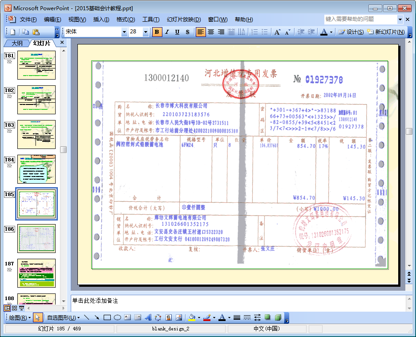Close the slides thumbnail pane
The image size is (416, 337).
[62, 42]
